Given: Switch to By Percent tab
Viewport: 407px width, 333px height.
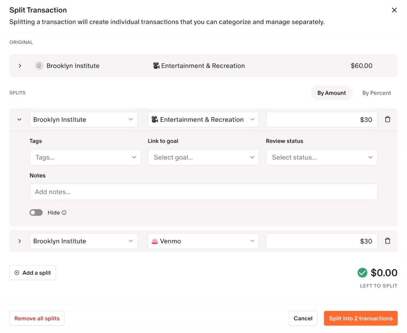Looking at the screenshot, I should (x=376, y=93).
